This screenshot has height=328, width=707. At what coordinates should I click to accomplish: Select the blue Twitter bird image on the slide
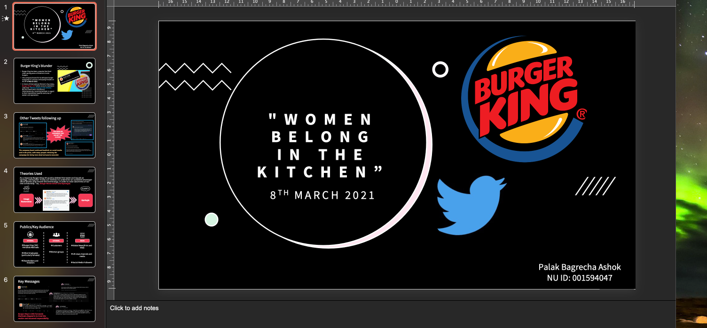click(471, 205)
